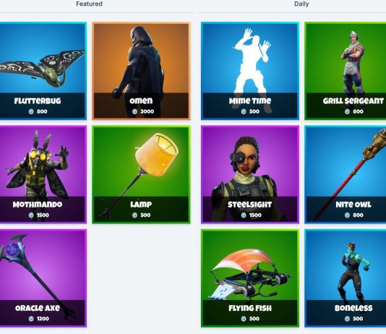Open the Omen outfit card

[x=141, y=71]
